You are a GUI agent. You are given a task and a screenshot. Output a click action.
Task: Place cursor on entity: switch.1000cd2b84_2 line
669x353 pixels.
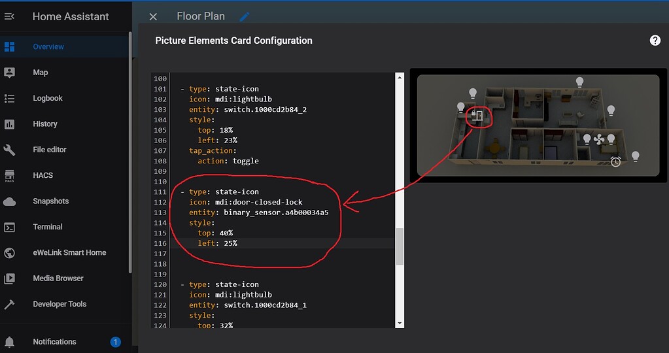click(x=248, y=110)
